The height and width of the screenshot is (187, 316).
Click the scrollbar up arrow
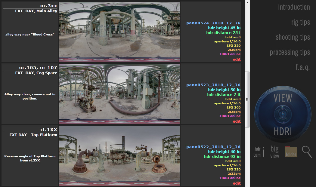[x=247, y=3]
